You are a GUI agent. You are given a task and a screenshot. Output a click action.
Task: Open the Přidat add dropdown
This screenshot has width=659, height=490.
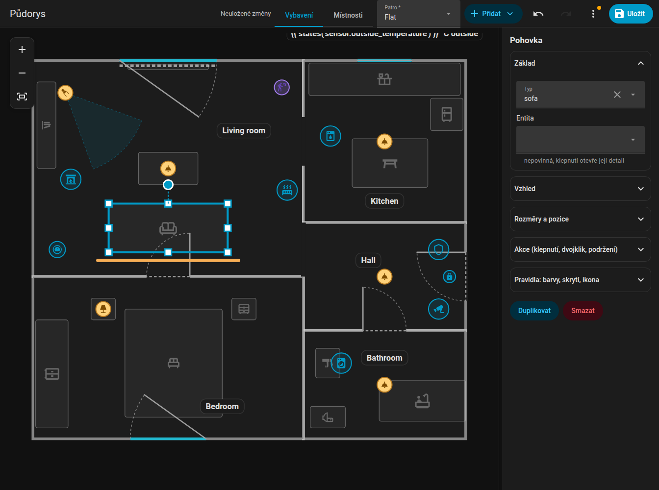pos(493,14)
